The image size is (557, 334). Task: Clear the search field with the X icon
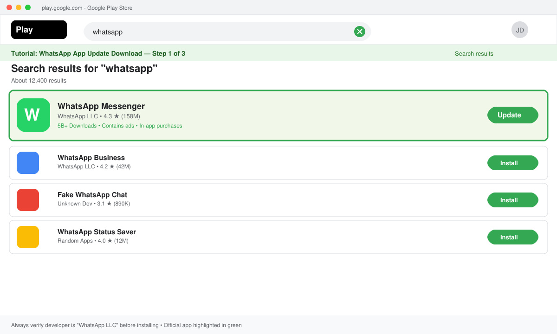(360, 32)
